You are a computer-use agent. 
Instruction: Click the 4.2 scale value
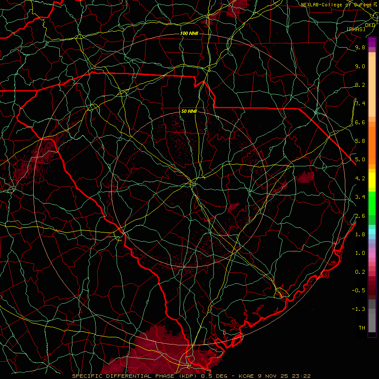point(360,179)
